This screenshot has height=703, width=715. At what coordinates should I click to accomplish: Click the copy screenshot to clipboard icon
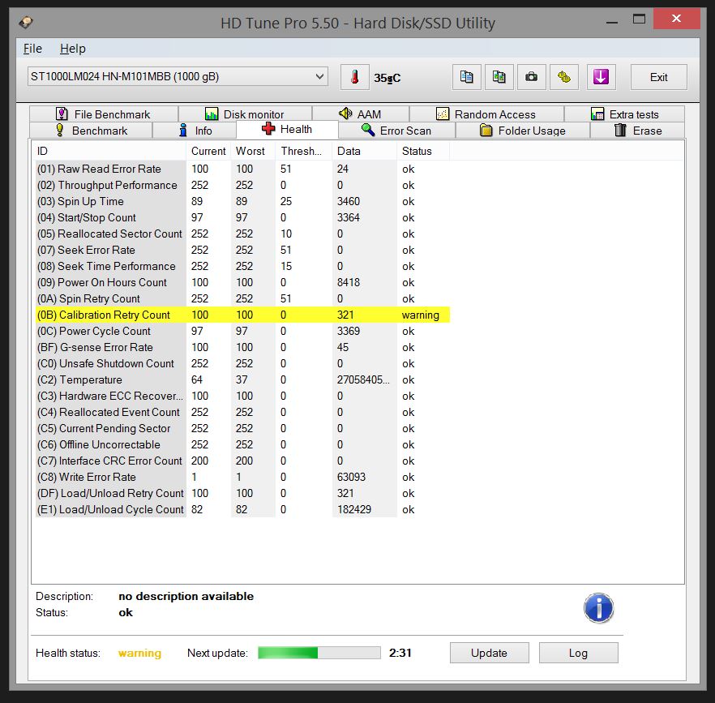click(499, 77)
